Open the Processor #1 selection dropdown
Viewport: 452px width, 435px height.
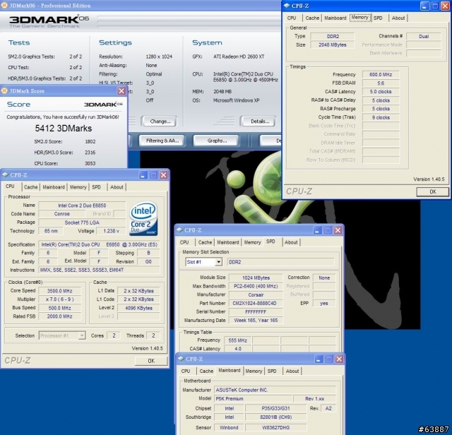pos(82,335)
